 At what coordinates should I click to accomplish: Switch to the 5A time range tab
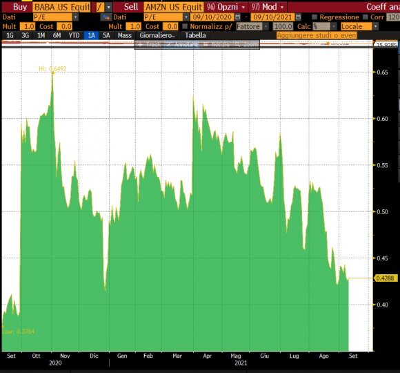[x=106, y=35]
